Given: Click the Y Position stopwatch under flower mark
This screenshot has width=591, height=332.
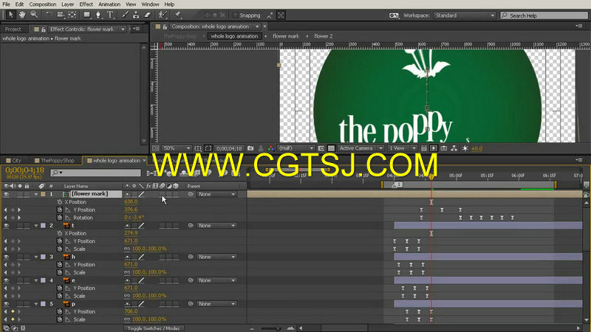Looking at the screenshot, I should pyautogui.click(x=60, y=210).
